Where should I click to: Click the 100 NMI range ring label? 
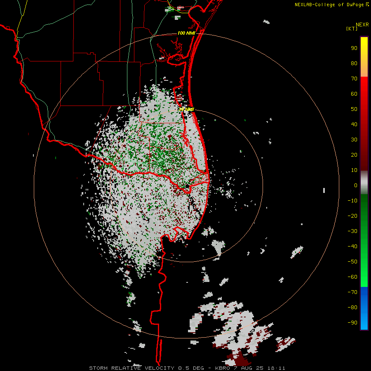(x=186, y=33)
